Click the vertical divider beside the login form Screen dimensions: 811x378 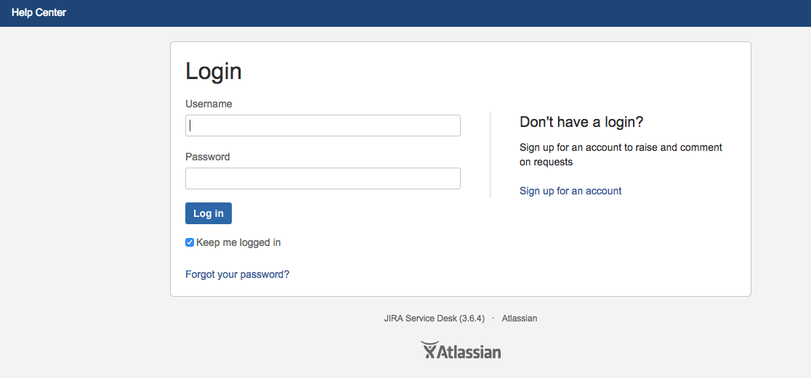coord(490,154)
